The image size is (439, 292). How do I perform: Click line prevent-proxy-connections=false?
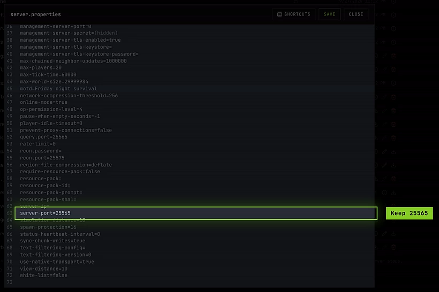click(66, 130)
